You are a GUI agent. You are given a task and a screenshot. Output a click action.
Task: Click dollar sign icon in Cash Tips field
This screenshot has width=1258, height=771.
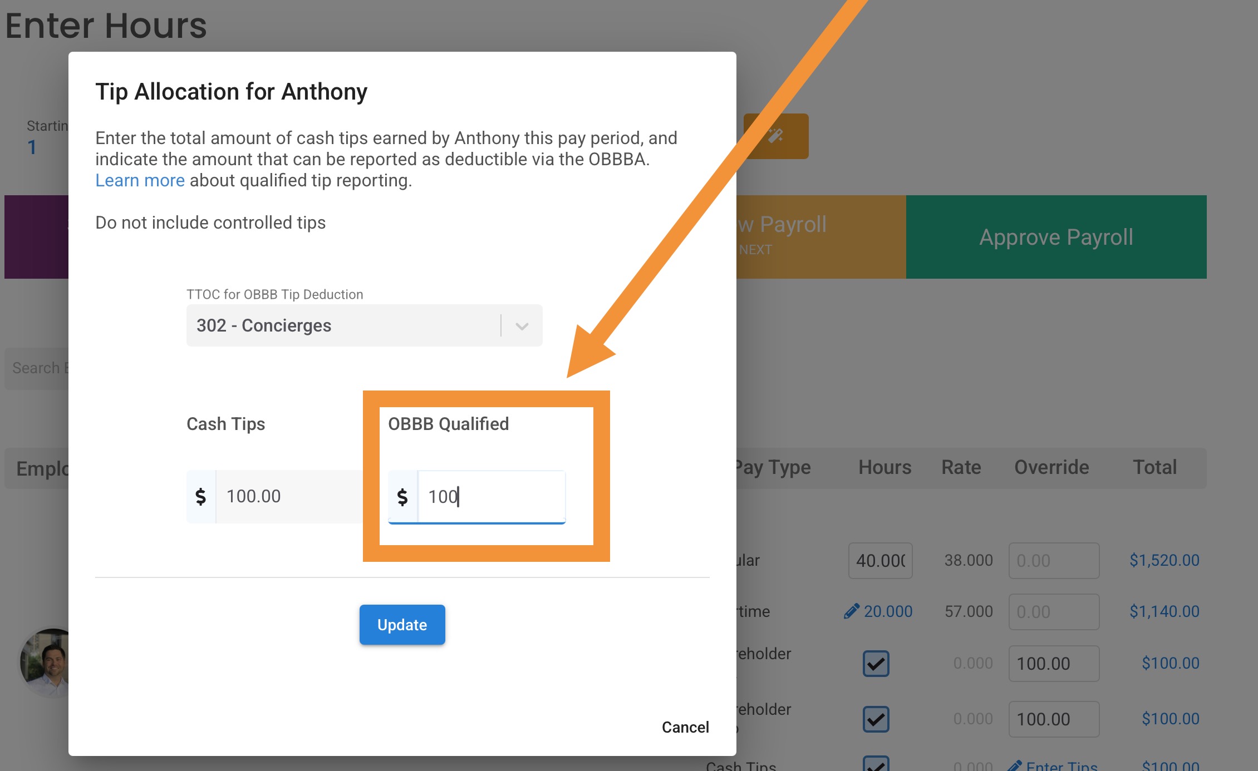[201, 496]
